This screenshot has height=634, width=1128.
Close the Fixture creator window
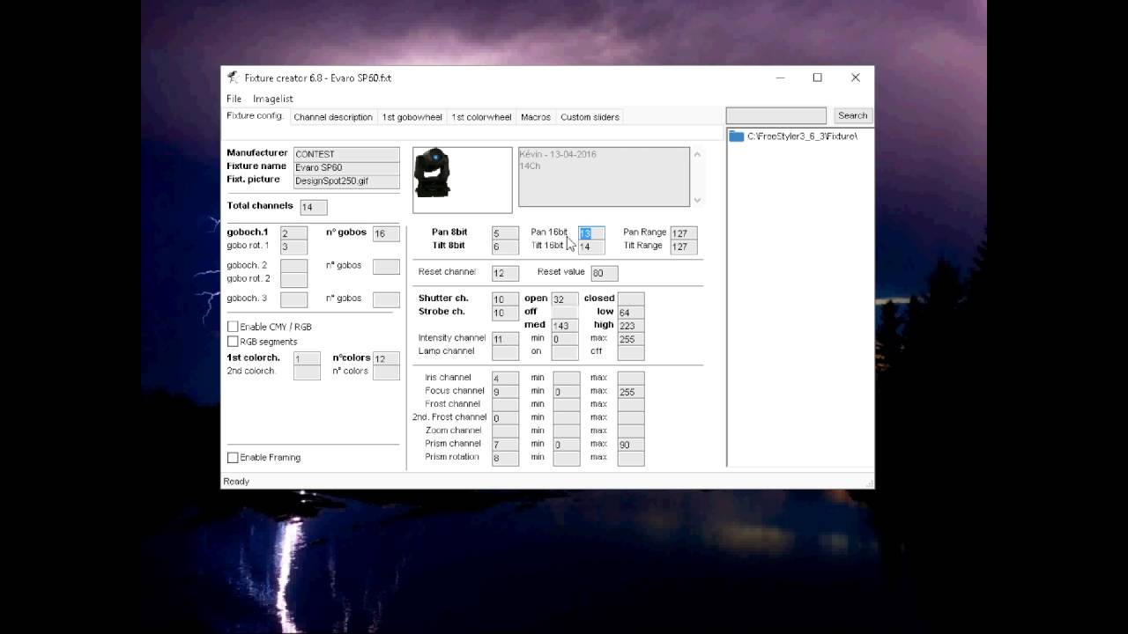(856, 77)
